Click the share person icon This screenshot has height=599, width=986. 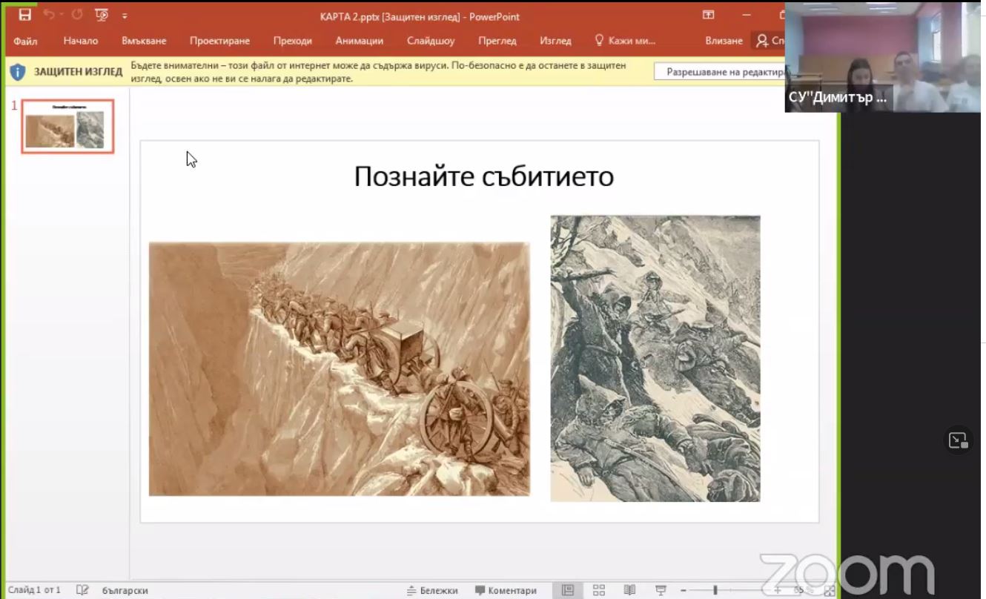click(x=762, y=41)
